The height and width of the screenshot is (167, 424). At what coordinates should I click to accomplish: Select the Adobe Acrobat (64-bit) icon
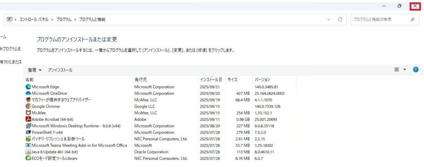pyautogui.click(x=28, y=119)
